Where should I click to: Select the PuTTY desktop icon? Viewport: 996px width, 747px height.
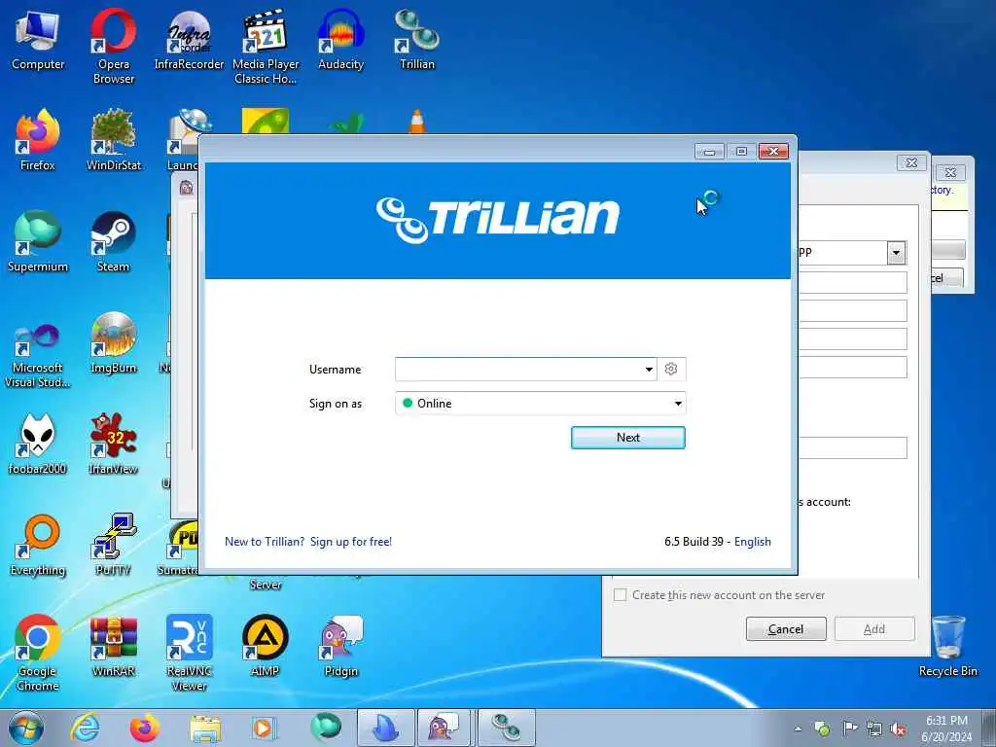[114, 545]
